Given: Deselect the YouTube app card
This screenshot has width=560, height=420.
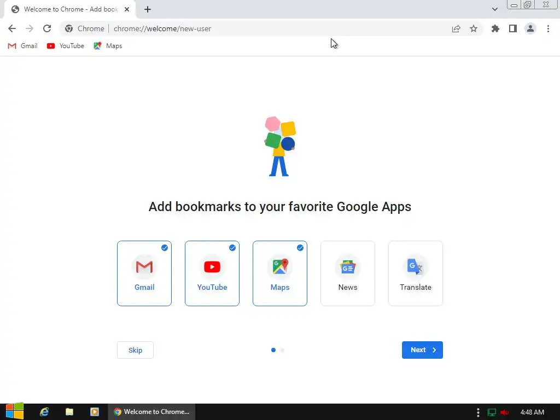Looking at the screenshot, I should tap(212, 273).
